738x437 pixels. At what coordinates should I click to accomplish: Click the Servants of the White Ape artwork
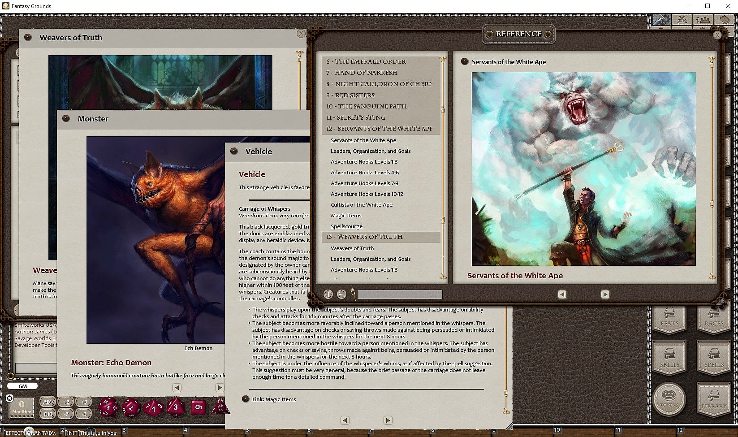583,169
